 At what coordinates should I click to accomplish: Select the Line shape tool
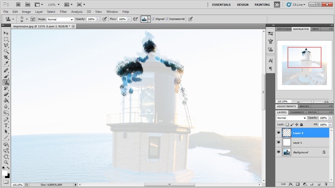point(6,137)
